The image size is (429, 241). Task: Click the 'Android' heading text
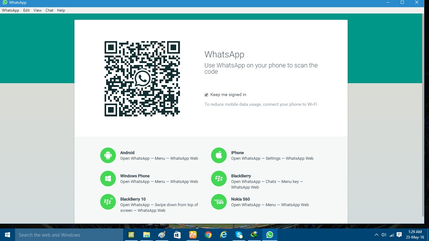127,153
